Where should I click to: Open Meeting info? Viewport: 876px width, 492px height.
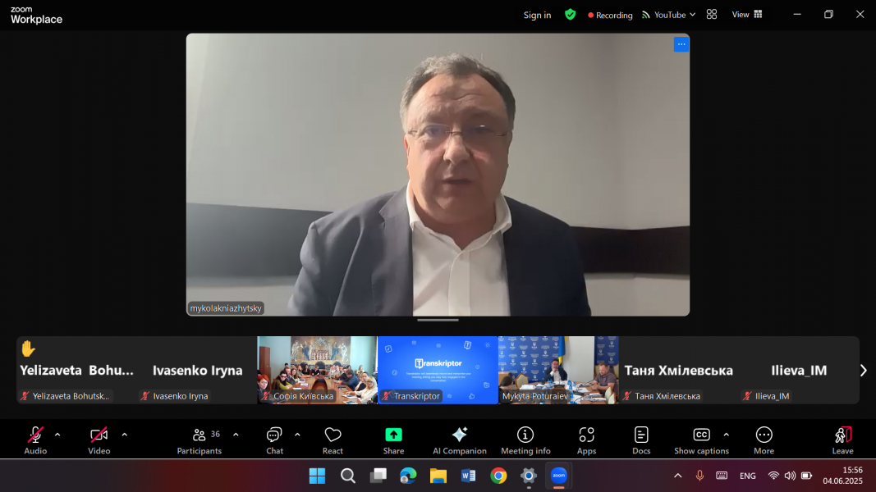[x=525, y=440]
